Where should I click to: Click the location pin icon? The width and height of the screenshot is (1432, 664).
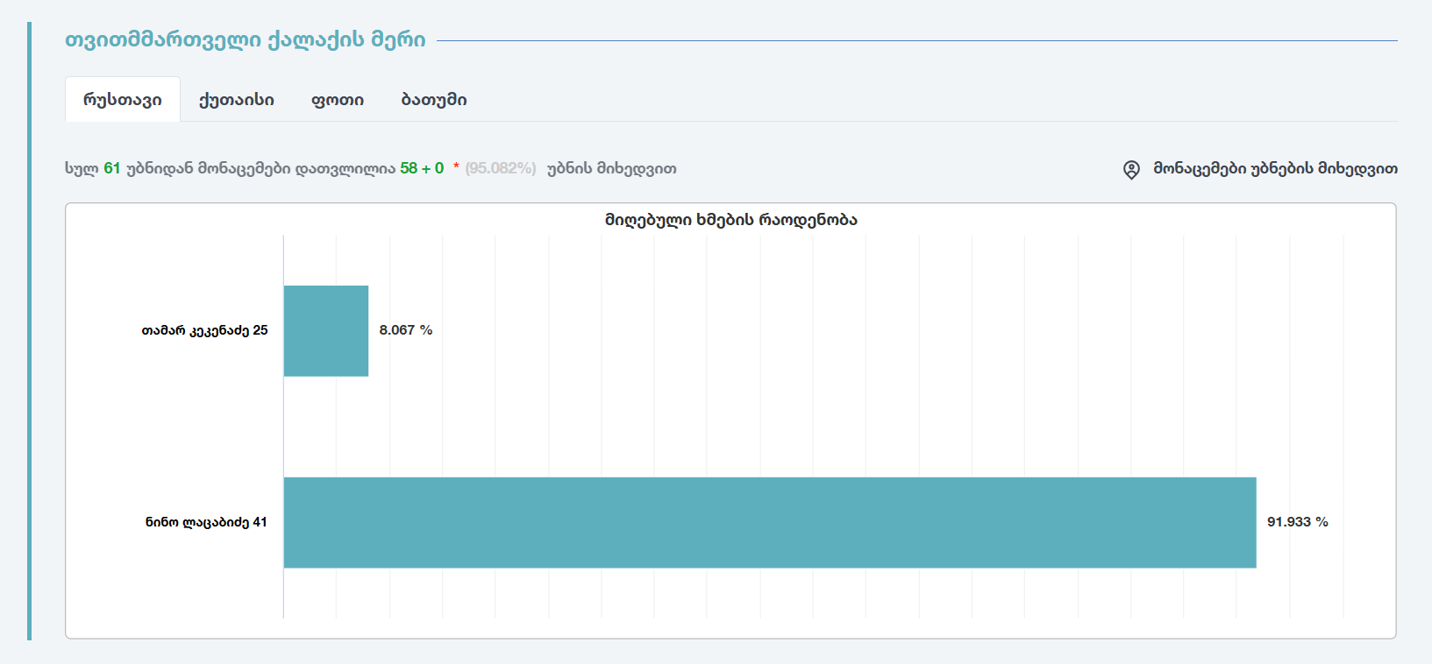1131,169
